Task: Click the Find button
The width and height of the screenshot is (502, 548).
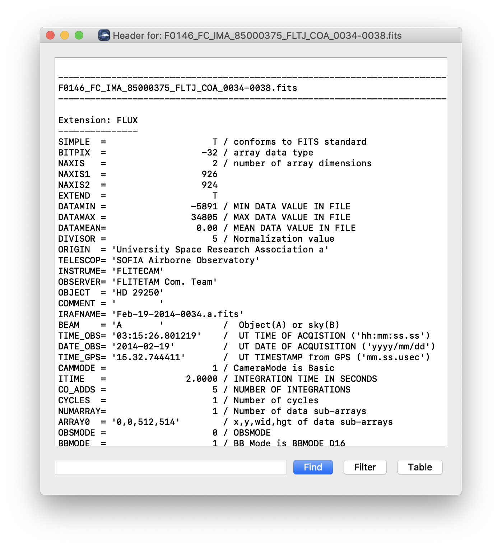Action: pos(312,467)
